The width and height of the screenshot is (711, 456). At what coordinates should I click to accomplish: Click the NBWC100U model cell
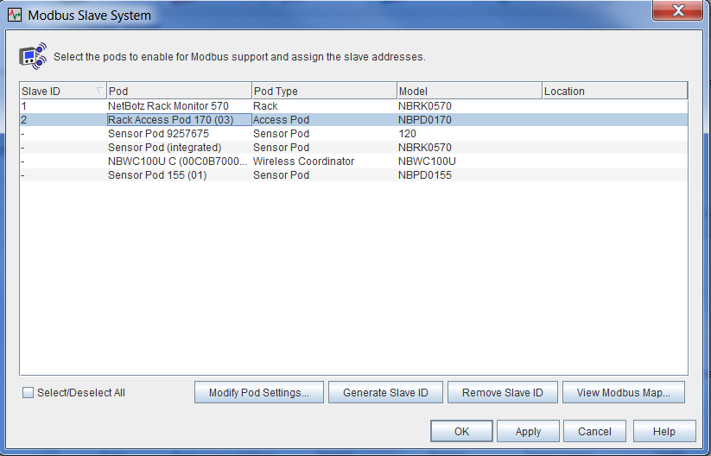469,161
